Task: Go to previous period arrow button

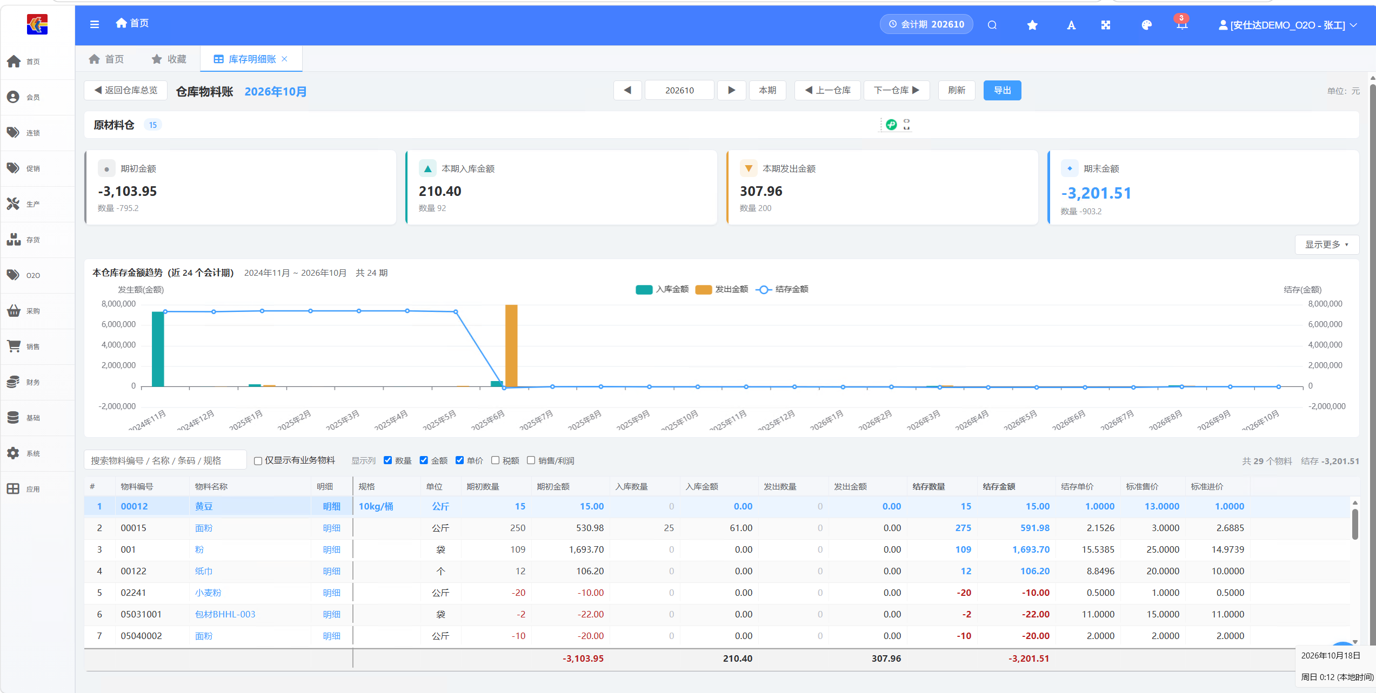Action: pos(627,90)
